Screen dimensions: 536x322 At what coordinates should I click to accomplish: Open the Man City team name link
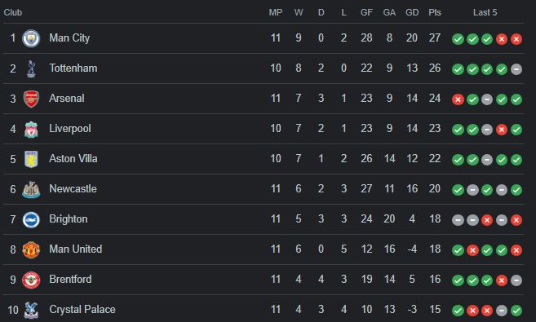[69, 37]
